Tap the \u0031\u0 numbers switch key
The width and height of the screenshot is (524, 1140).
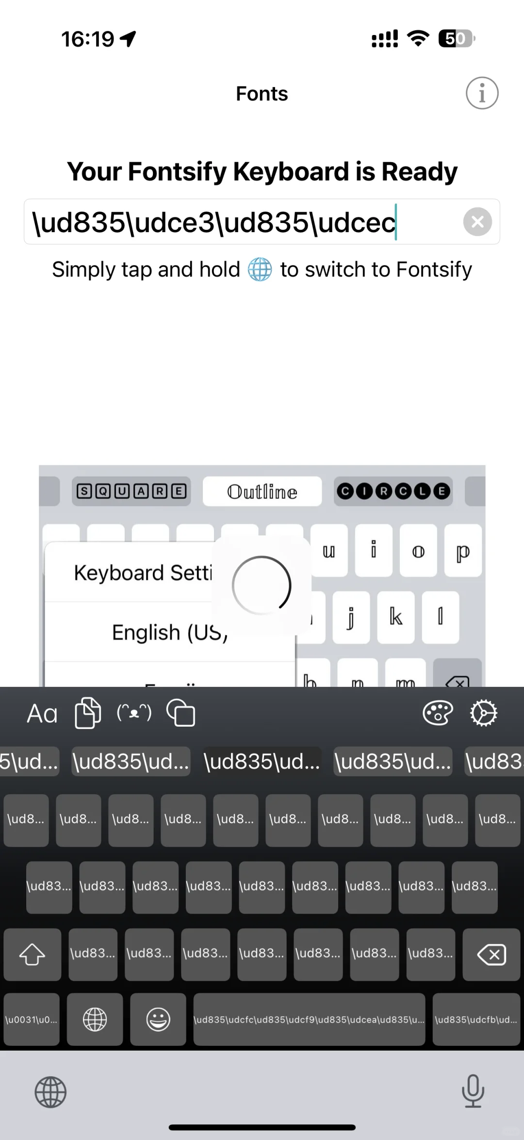point(32,1019)
